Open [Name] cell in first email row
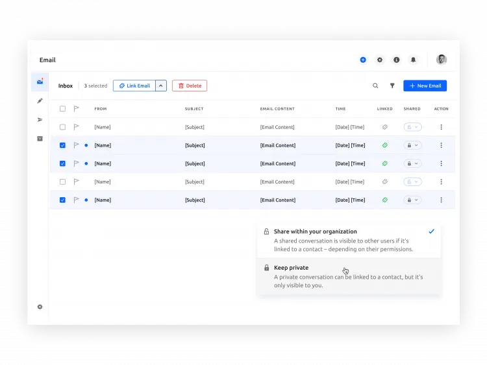Viewport: 487px width, 365px height. coord(103,127)
